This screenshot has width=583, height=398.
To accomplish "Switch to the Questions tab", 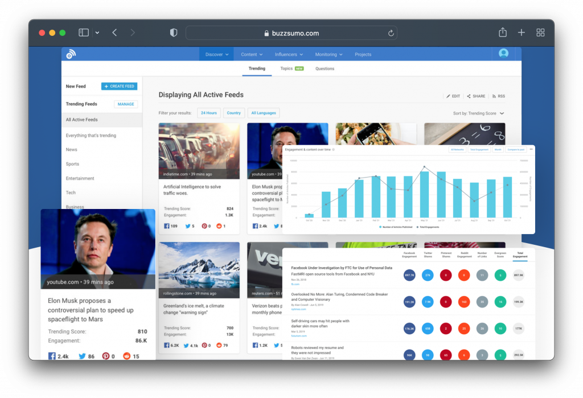I will [325, 68].
